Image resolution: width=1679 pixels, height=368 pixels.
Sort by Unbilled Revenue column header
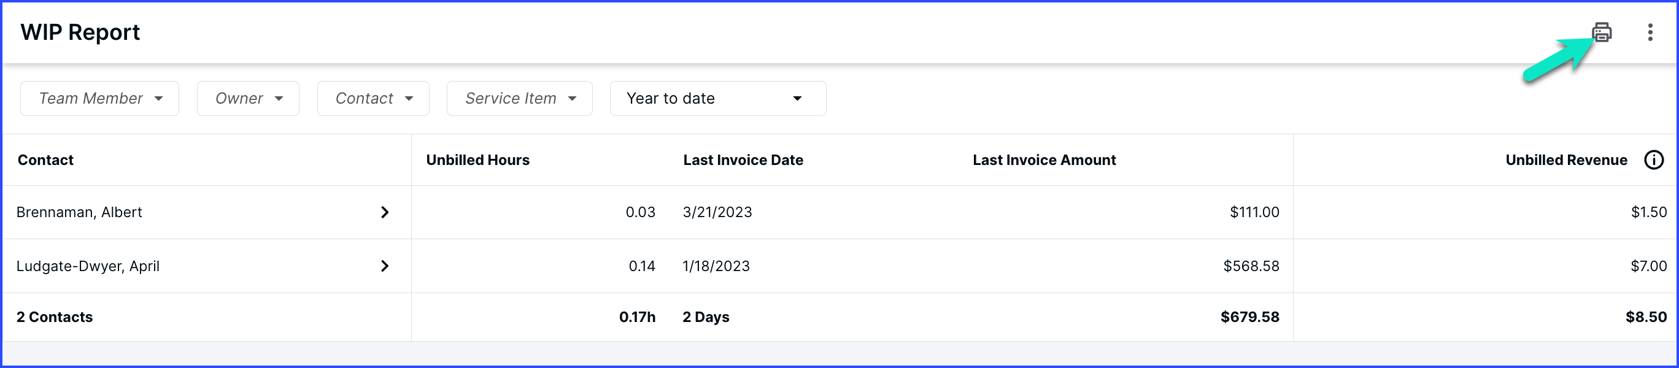[x=1566, y=160]
